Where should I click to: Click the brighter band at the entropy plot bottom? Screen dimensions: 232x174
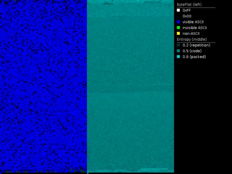pyautogui.click(x=155, y=169)
